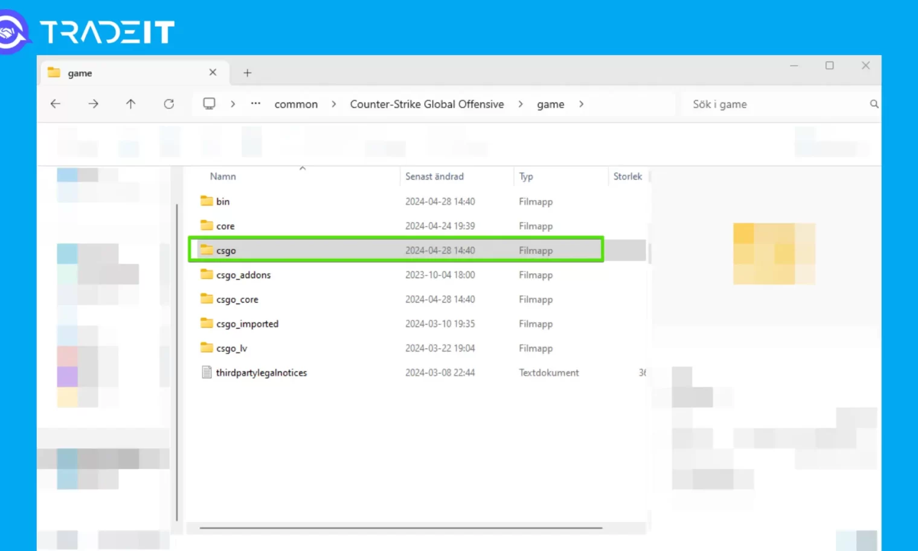The image size is (918, 551).
Task: Select the core folder icon
Action: coord(207,225)
